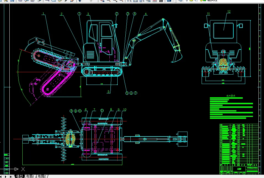The width and height of the screenshot is (264, 178).
Task: Pick circled balloon ② above the cab
Action: pyautogui.click(x=117, y=14)
